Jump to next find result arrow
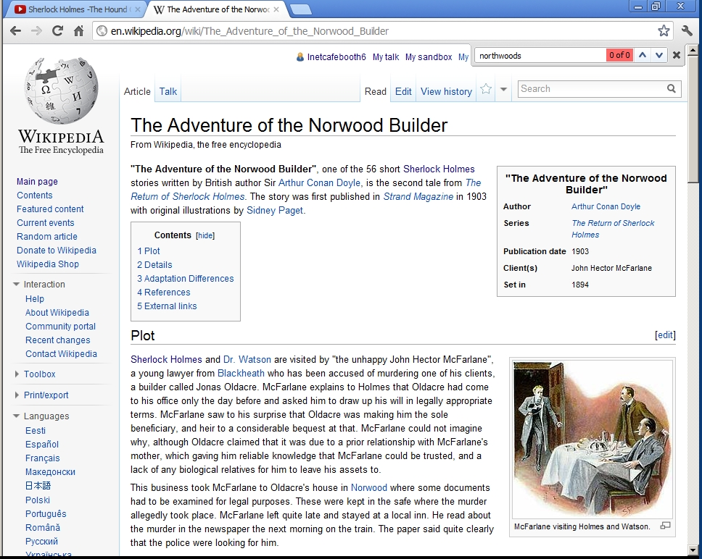702x559 pixels. 659,56
